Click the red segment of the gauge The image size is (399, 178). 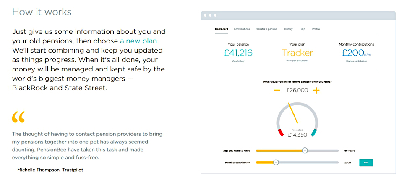tap(281, 132)
